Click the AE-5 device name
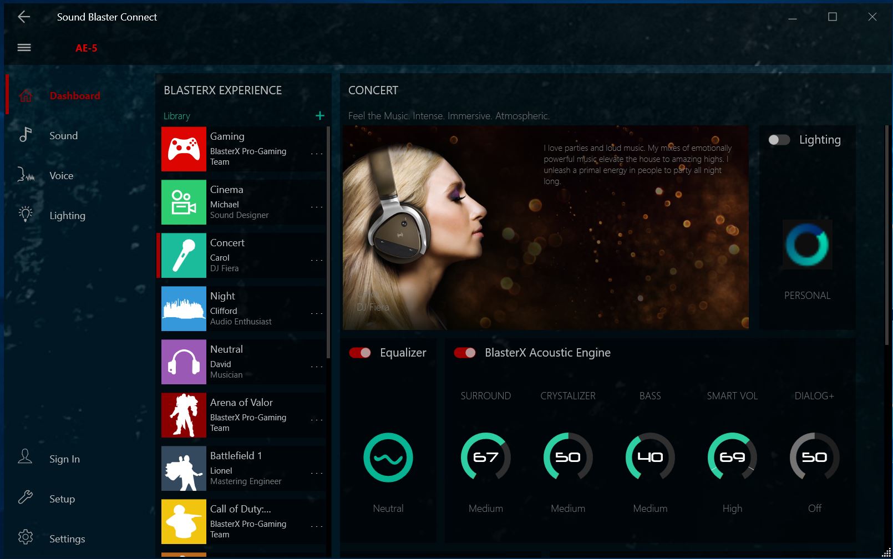The image size is (893, 559). [87, 48]
